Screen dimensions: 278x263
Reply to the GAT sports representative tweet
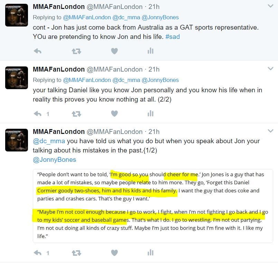[x=38, y=51]
